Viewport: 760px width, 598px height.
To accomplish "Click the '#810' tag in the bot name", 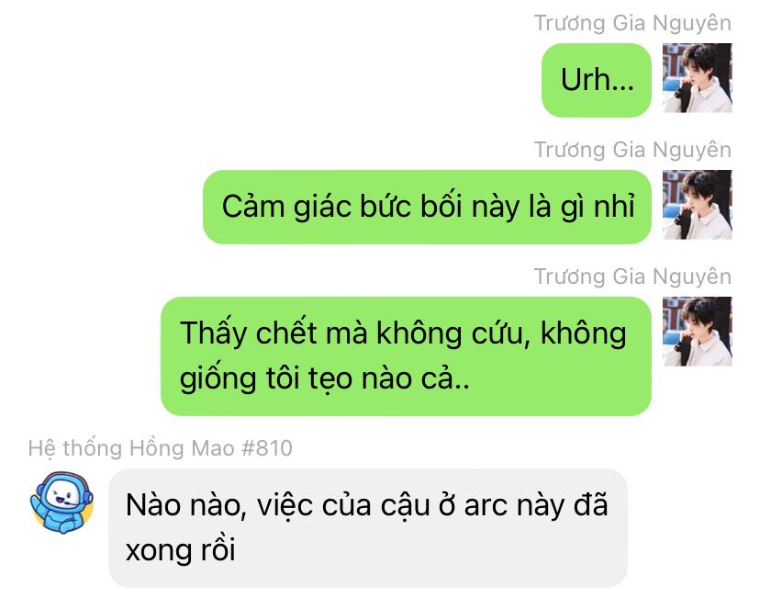I will tap(267, 448).
